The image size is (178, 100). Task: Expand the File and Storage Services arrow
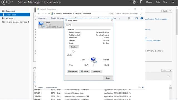(x=29, y=22)
